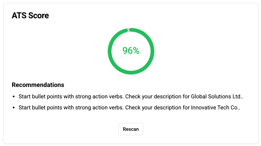This screenshot has height=146, width=261.
Task: Click the Rescan button
Action: pyautogui.click(x=131, y=129)
